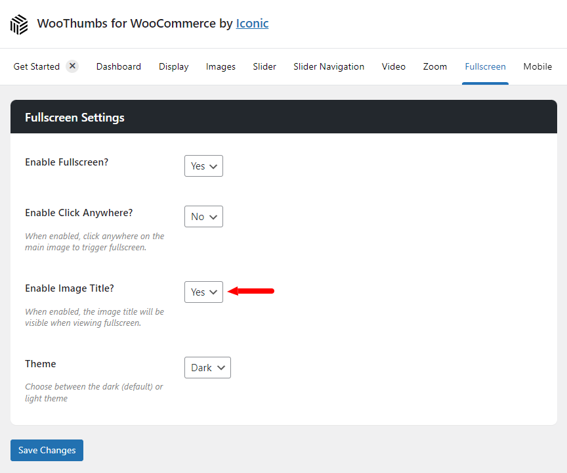The width and height of the screenshot is (567, 473).
Task: Click the WooThumbs cube logo icon
Action: 18,24
